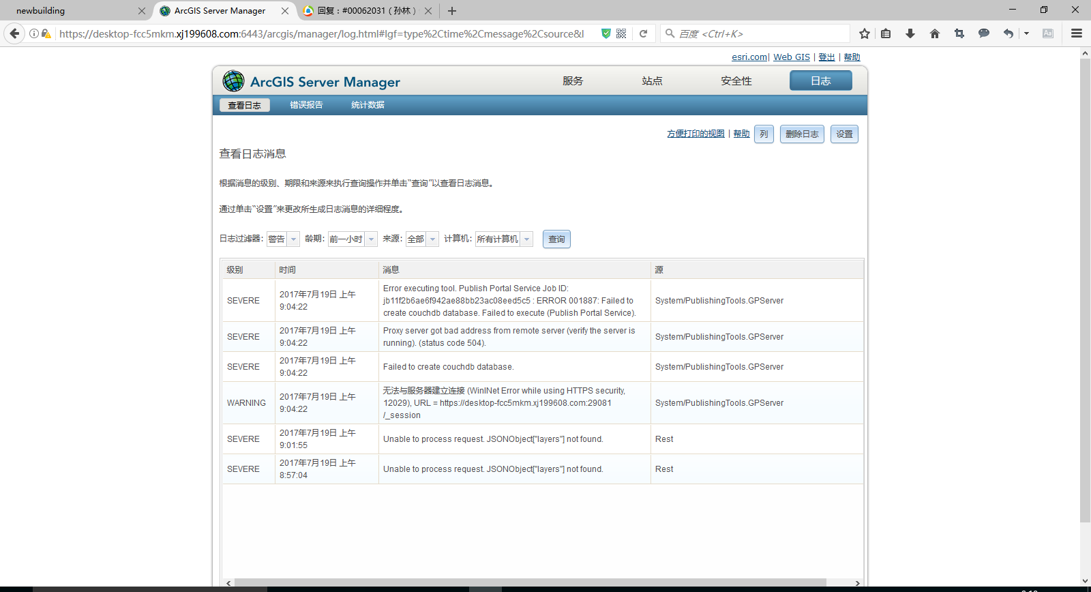Select the 查看日志 sub-tab

(x=245, y=105)
